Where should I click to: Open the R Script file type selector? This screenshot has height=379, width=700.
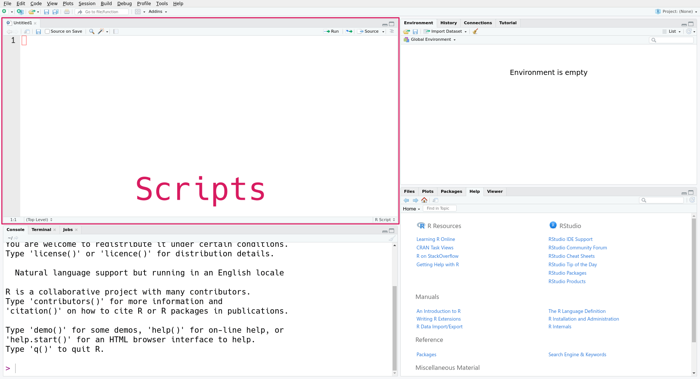tap(385, 220)
